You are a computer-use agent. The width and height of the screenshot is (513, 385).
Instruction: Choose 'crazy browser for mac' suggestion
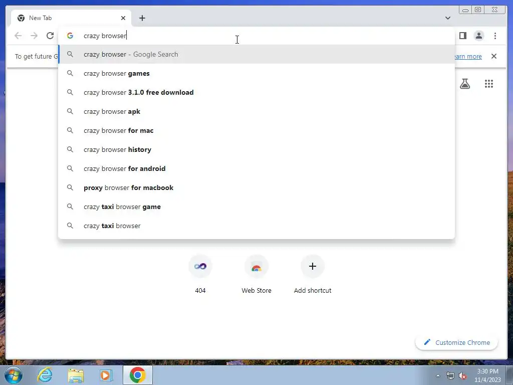[256, 130]
